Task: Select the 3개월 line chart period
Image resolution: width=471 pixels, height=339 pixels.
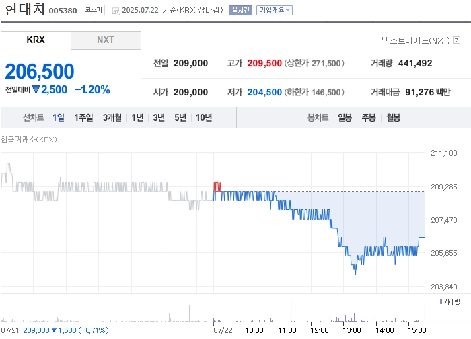Action: (112, 117)
